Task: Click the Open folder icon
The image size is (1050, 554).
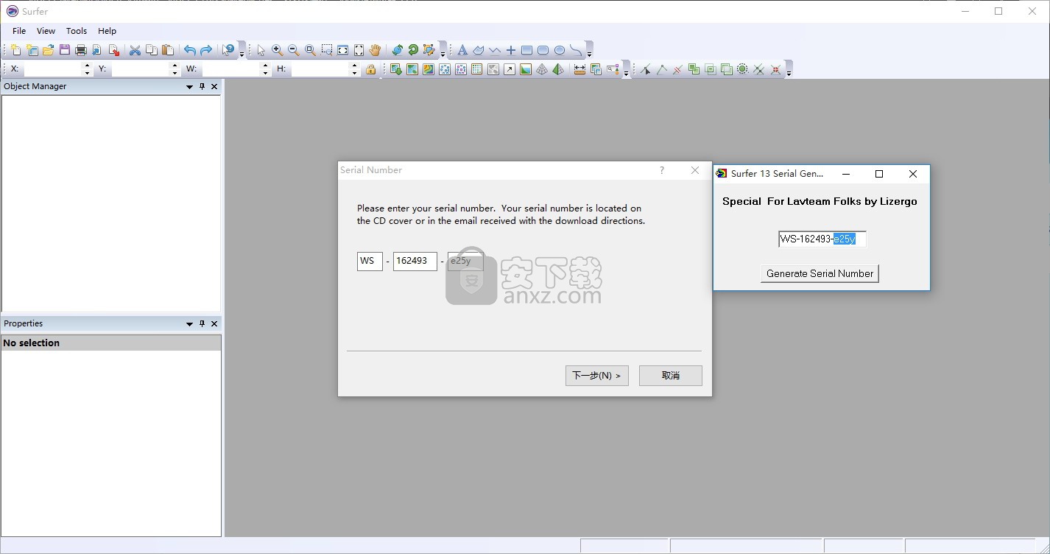Action: click(49, 50)
